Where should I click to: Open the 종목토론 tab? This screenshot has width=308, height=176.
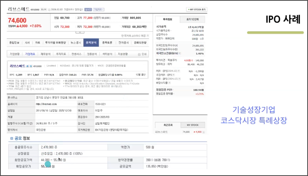pos(107,42)
